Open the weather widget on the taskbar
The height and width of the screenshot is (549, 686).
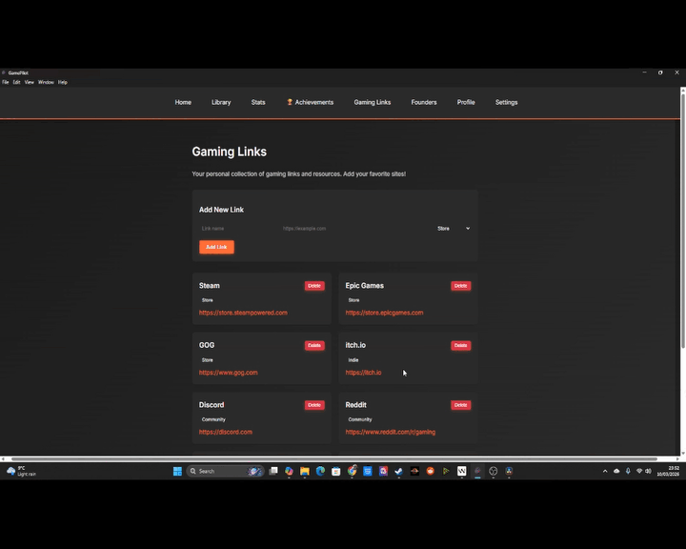click(x=21, y=471)
